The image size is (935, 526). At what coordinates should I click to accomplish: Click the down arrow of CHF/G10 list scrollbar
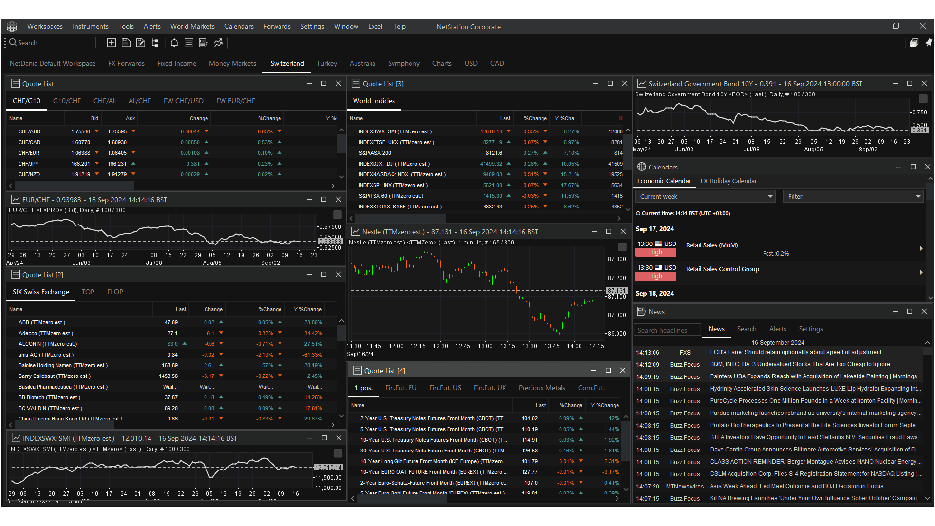point(341,177)
